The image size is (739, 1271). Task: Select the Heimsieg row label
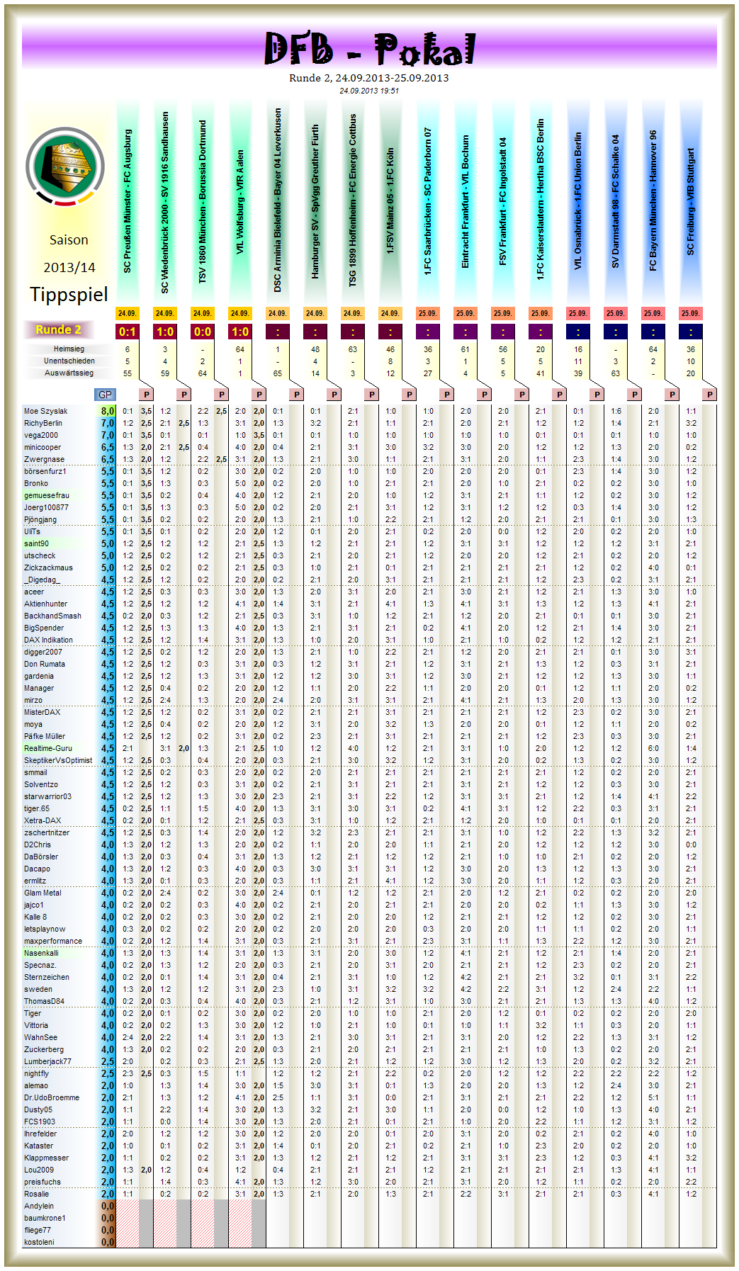click(x=69, y=349)
